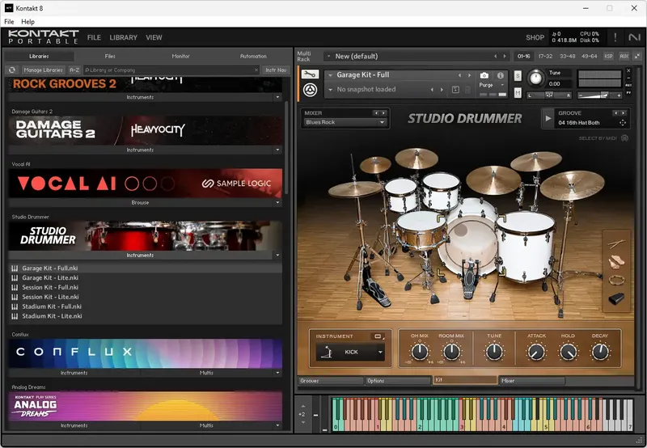This screenshot has height=448, width=647.
Task: Go to next snapshot arrow
Action: [442, 90]
